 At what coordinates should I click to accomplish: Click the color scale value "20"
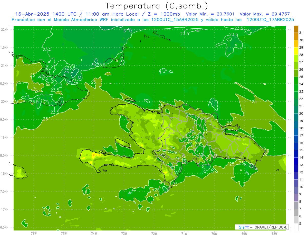pos(301,114)
